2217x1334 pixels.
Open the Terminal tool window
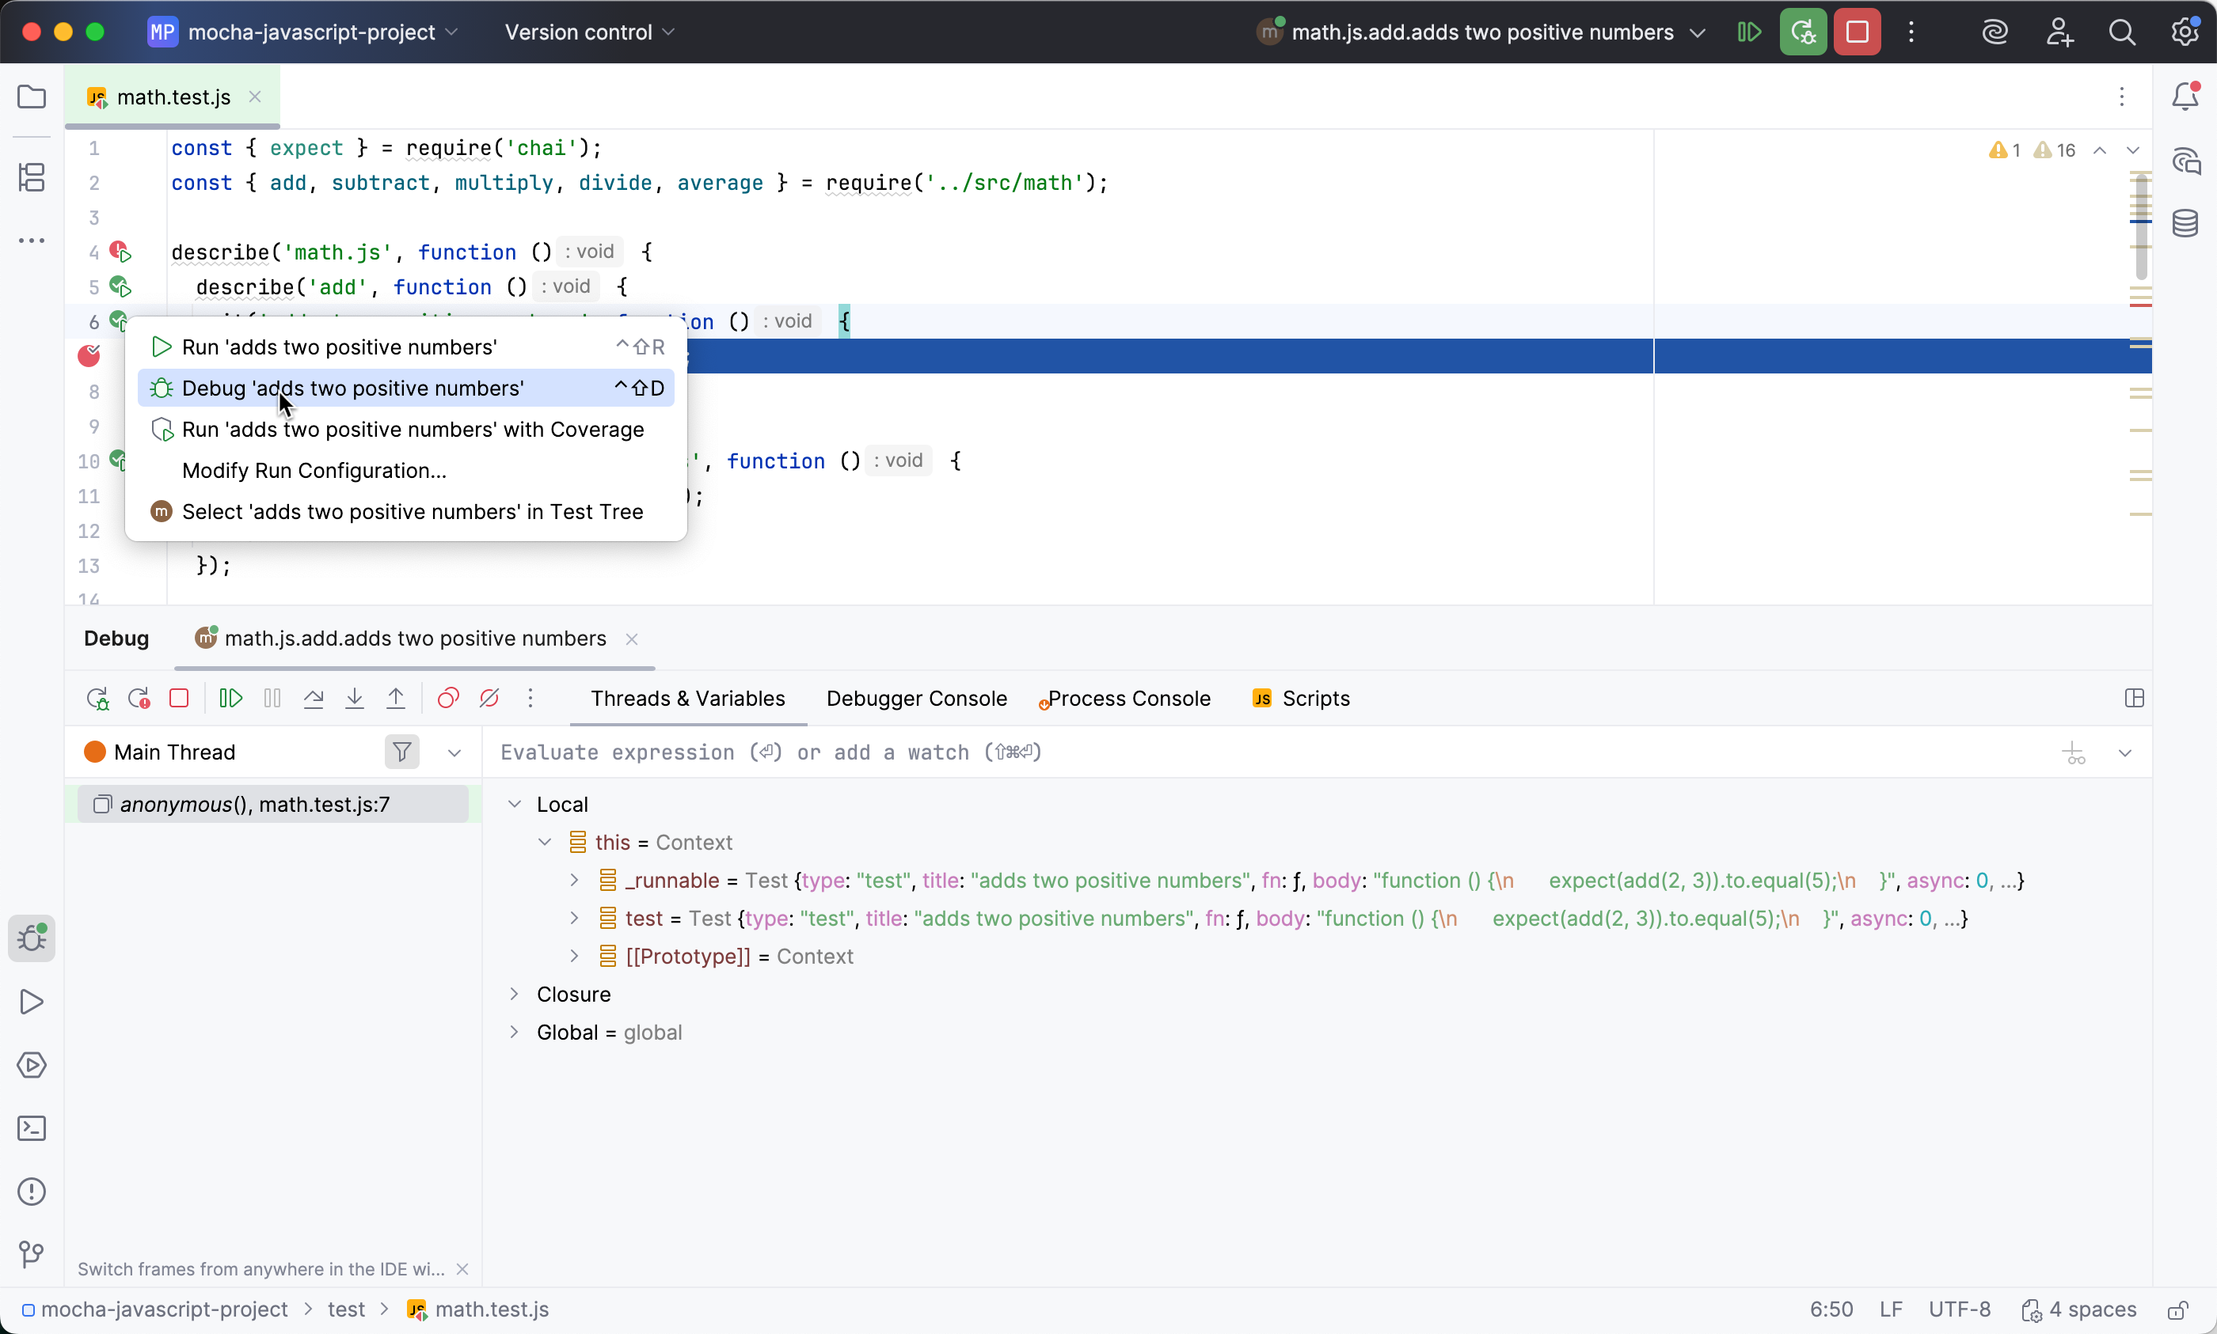32,1128
